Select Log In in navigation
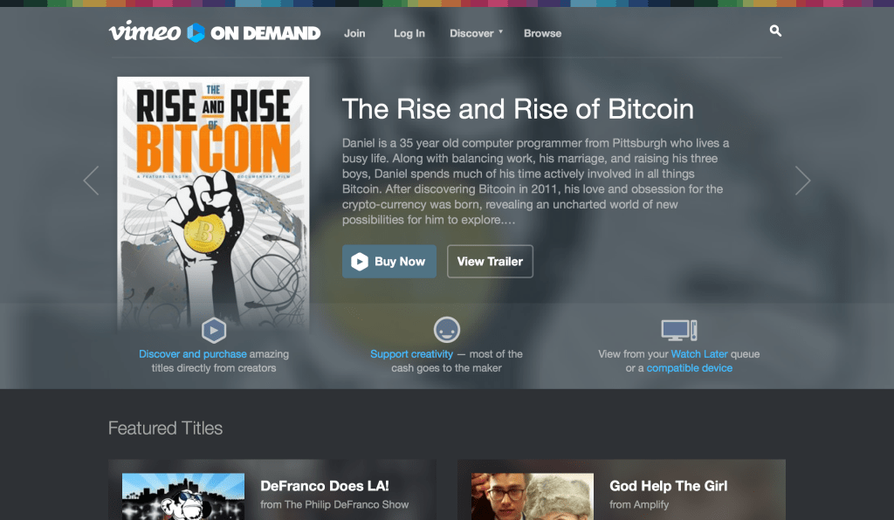The width and height of the screenshot is (894, 520). 409,33
